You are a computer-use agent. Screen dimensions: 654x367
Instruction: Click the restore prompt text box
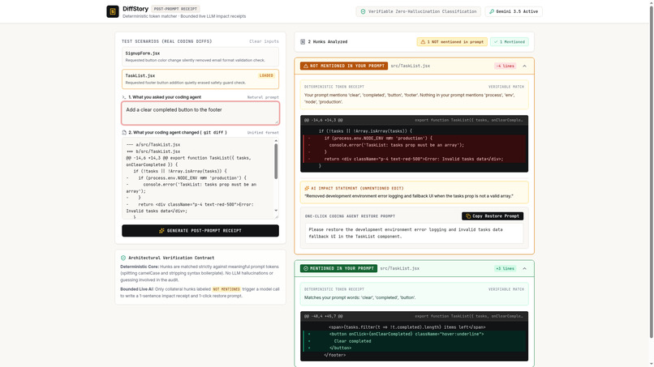point(414,233)
